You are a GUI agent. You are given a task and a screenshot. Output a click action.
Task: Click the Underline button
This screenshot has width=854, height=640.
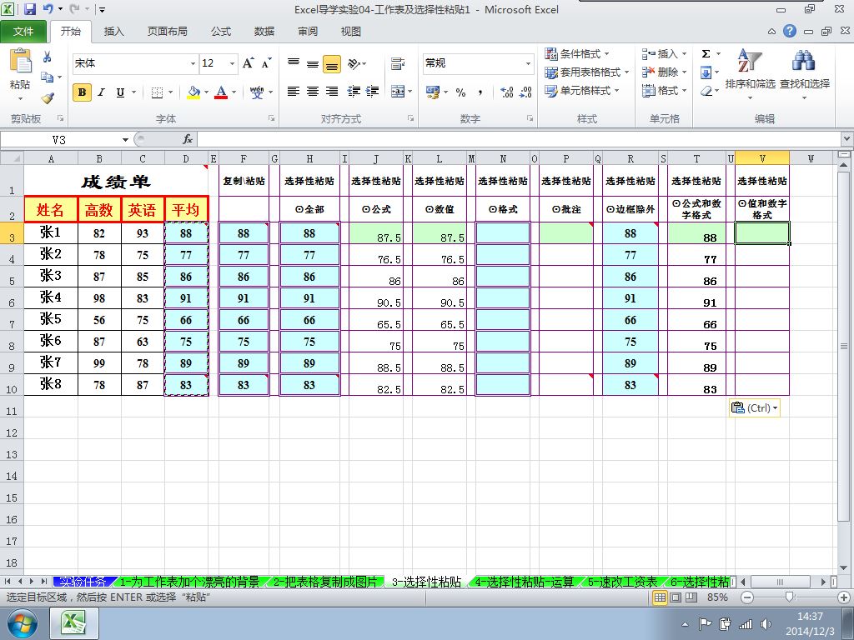pos(120,92)
